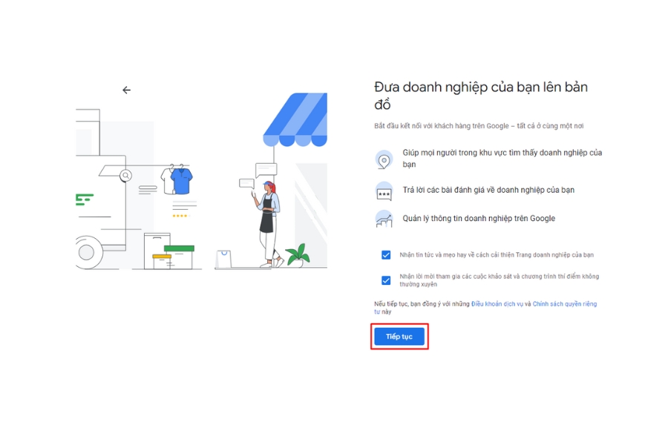668x445 pixels.
Task: Uncheck the 'Nhận lời mời tham gia' survey checkbox
Action: [386, 280]
